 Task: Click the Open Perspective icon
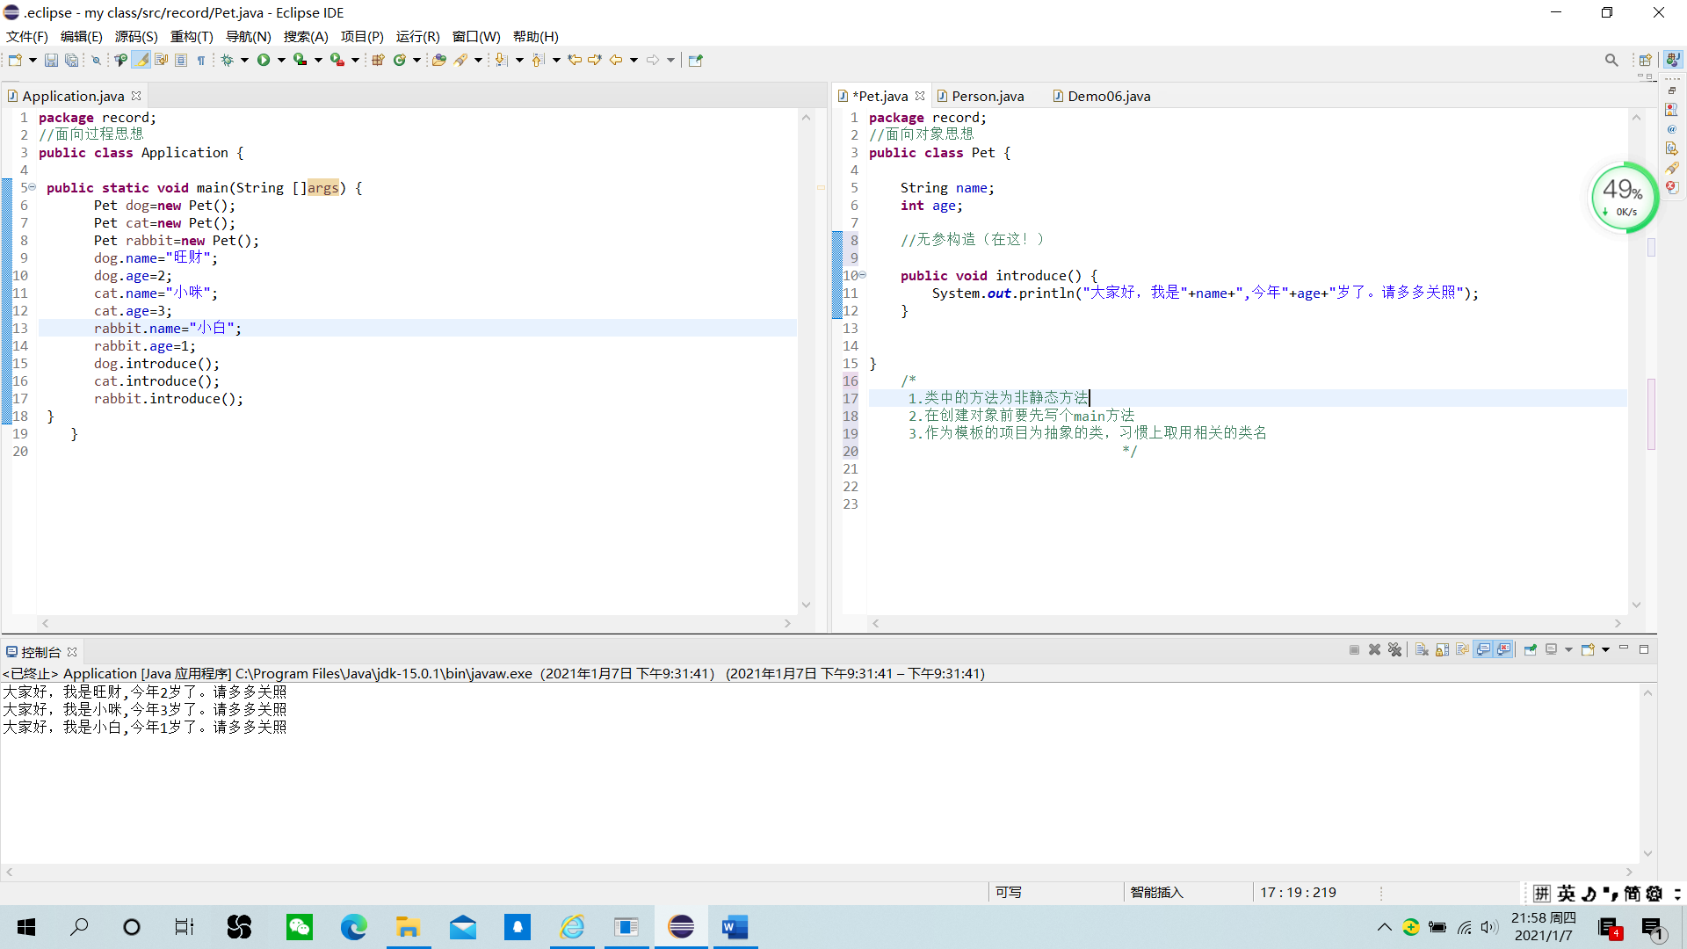point(1646,60)
